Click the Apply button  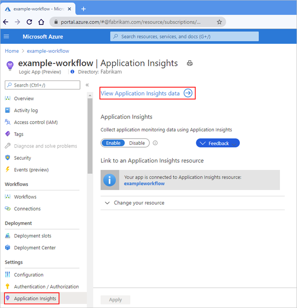(115, 299)
